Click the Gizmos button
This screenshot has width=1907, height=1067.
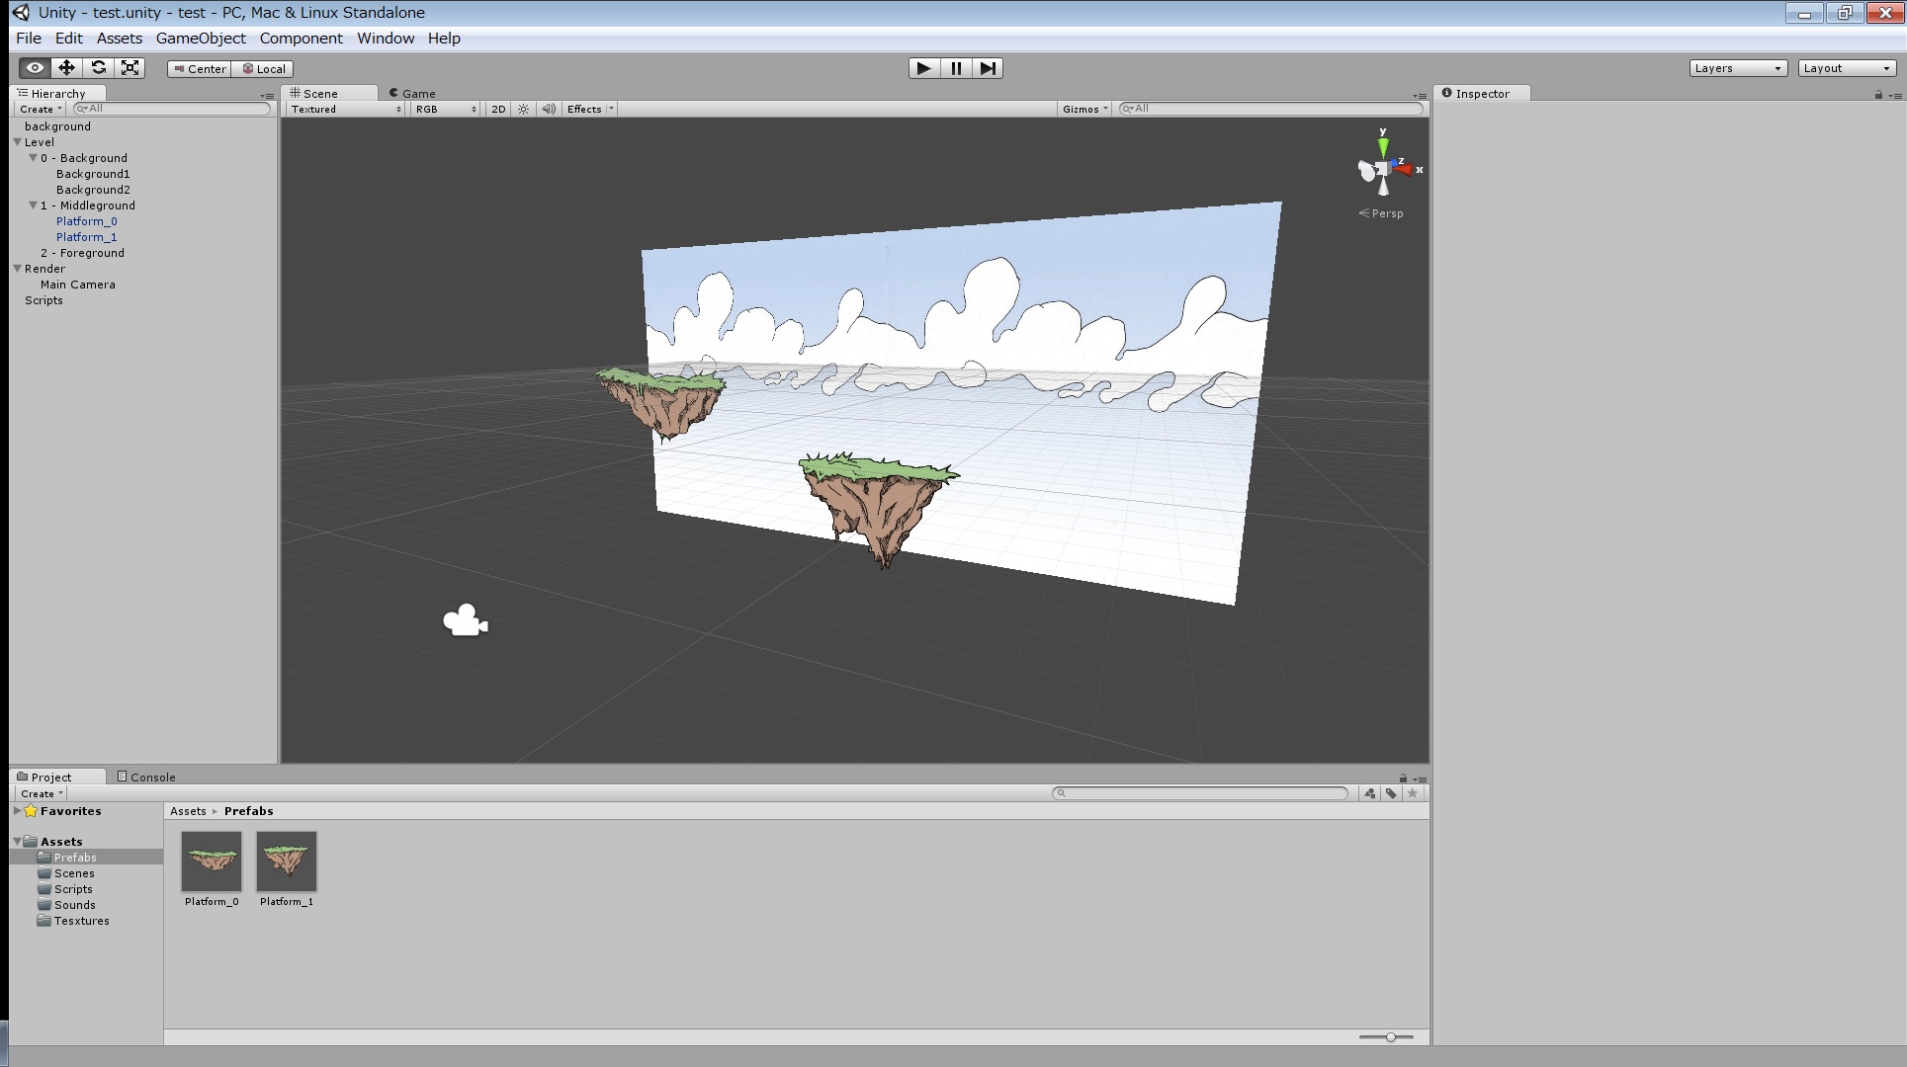pos(1084,110)
